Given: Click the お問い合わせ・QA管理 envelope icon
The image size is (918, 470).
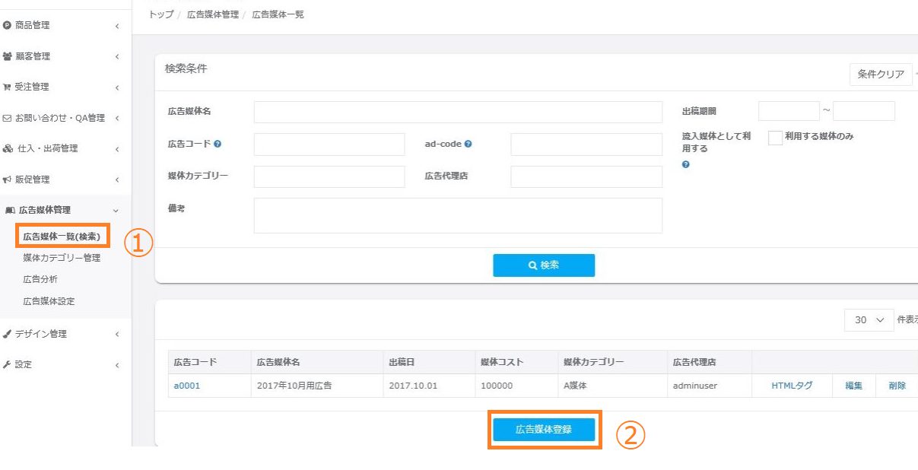Looking at the screenshot, I should 8,118.
